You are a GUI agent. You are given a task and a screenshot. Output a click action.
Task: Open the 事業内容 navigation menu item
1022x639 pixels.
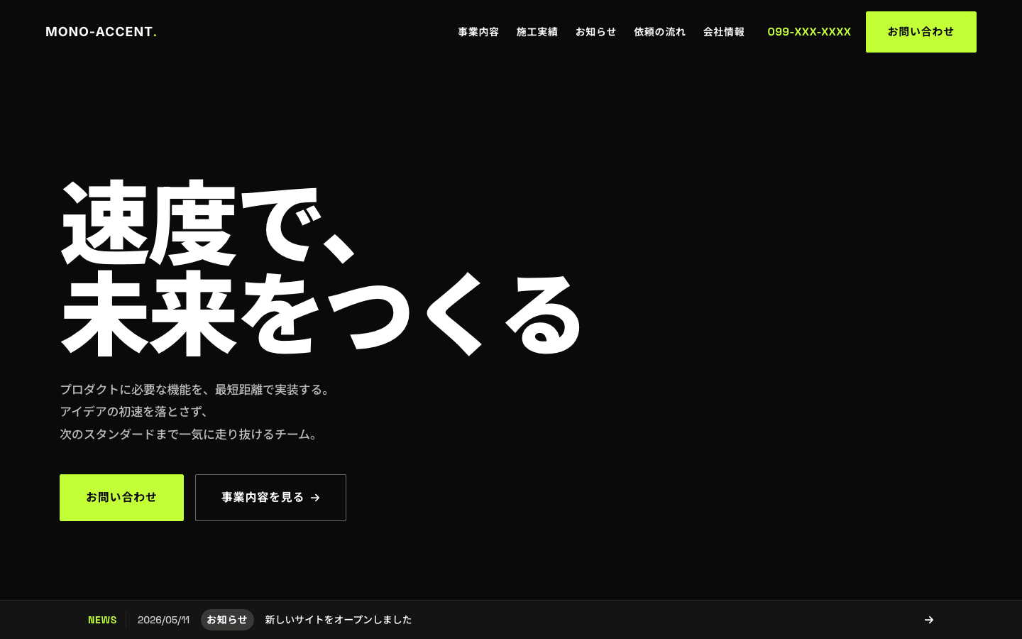click(478, 32)
